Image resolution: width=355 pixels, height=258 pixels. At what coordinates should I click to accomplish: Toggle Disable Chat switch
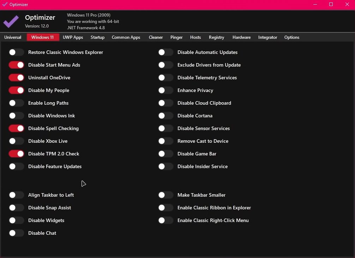[x=16, y=233]
